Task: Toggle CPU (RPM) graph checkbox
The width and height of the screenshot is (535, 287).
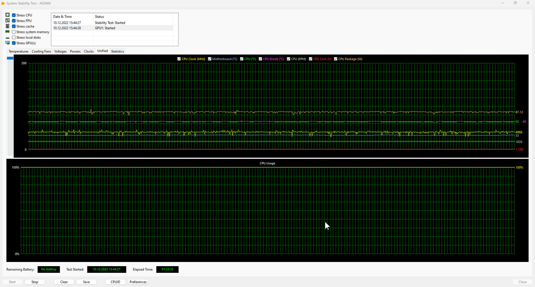Action: tap(289, 59)
